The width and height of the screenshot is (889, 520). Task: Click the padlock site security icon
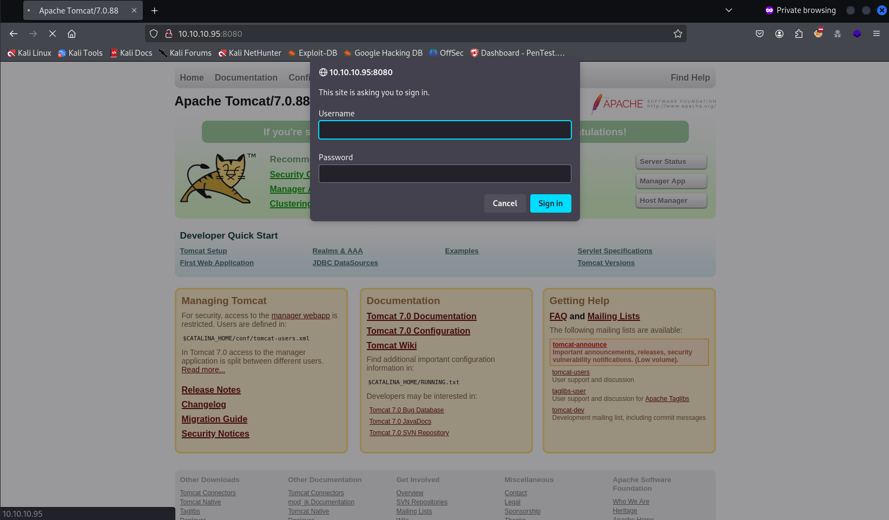[x=168, y=34]
